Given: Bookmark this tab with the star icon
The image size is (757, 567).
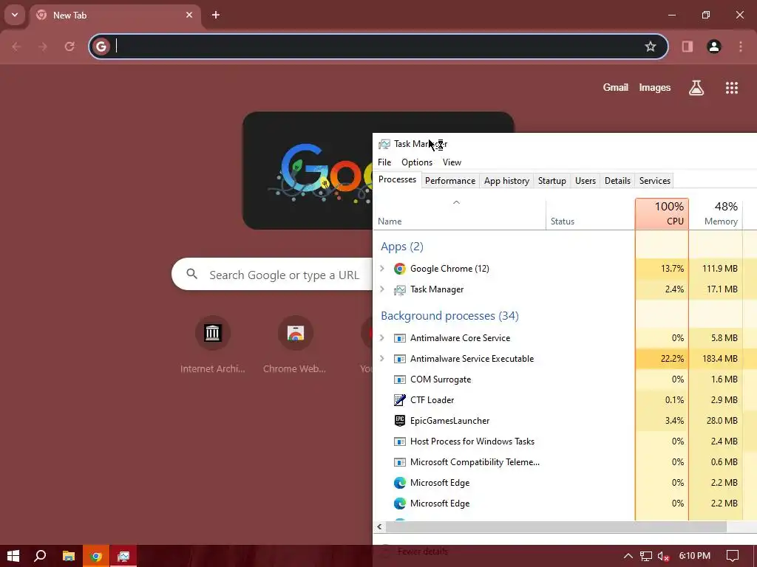Looking at the screenshot, I should tap(651, 47).
